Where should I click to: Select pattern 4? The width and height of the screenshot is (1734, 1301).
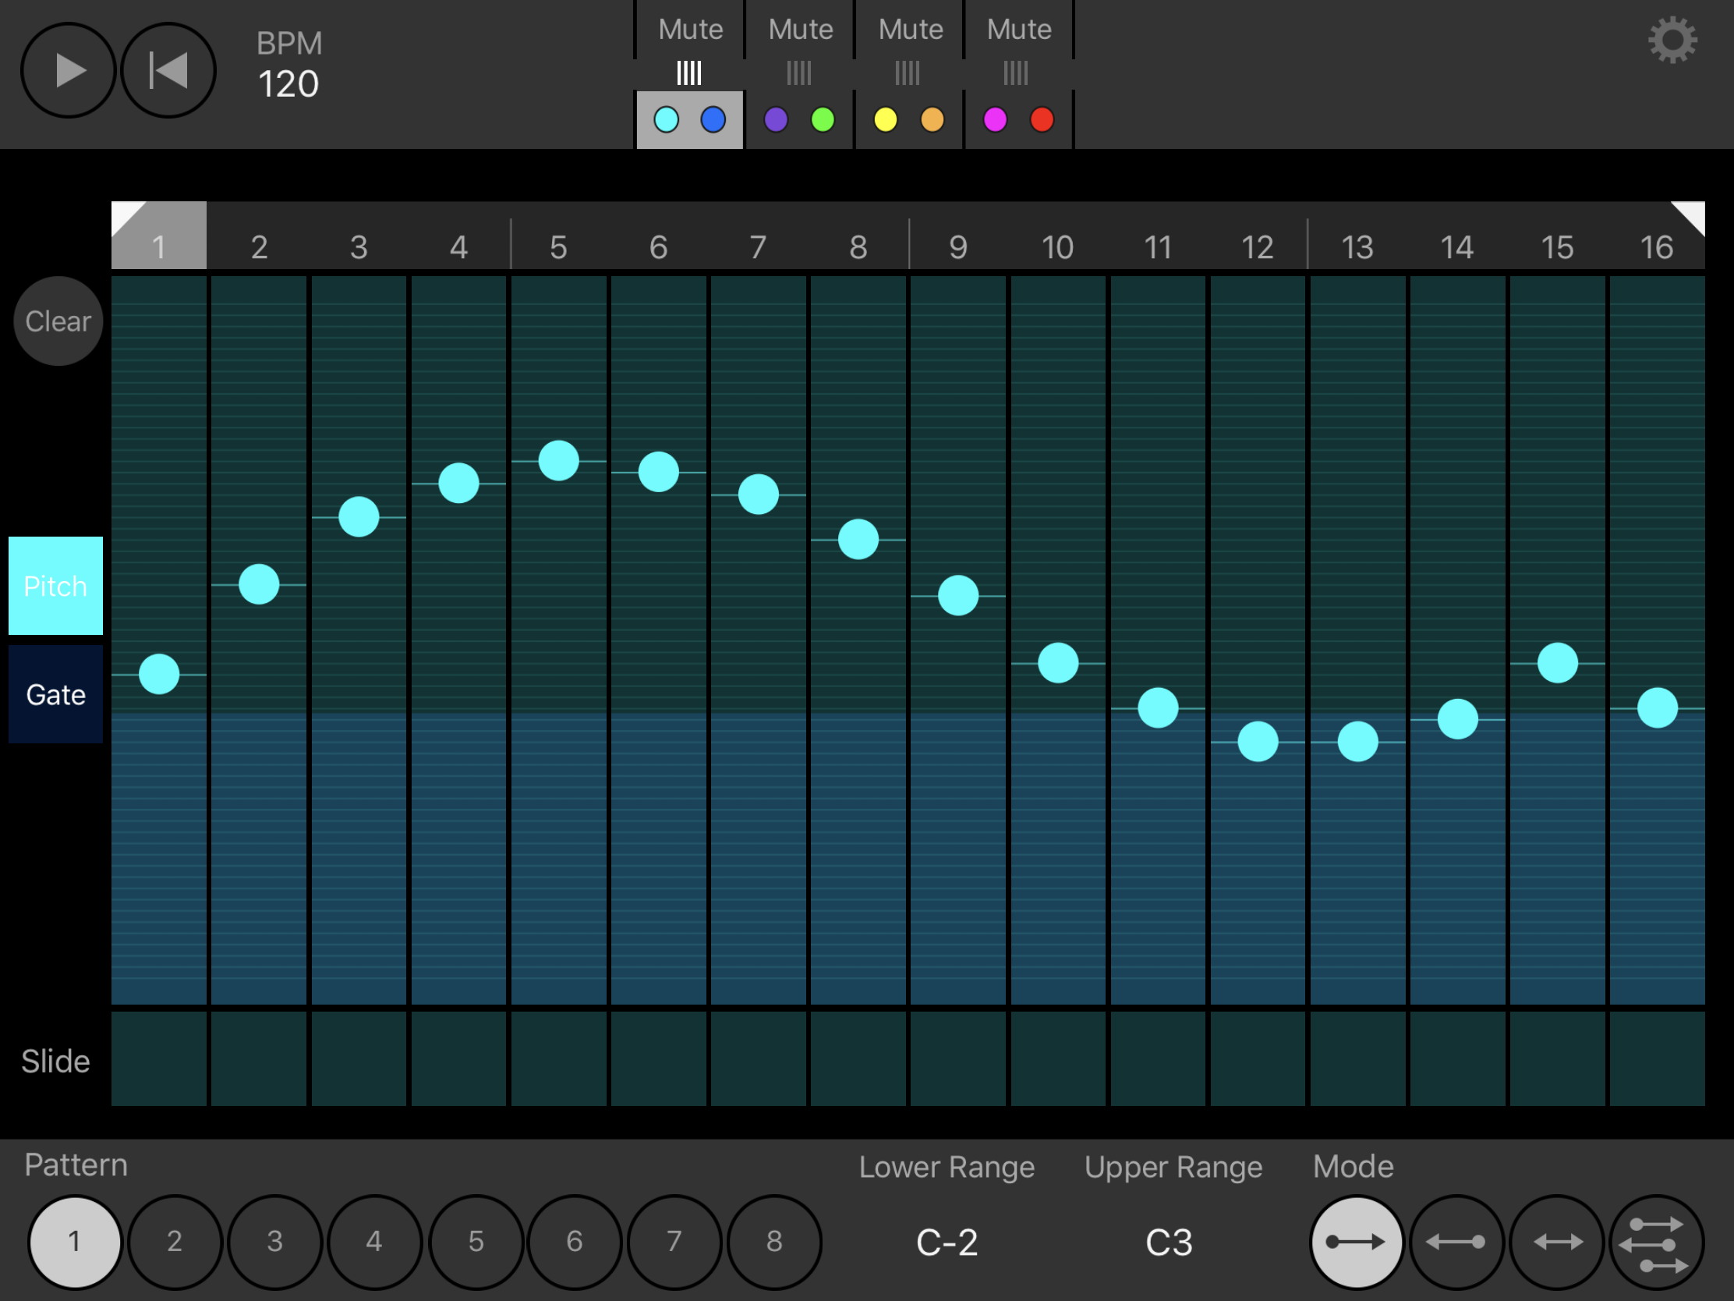coord(374,1242)
